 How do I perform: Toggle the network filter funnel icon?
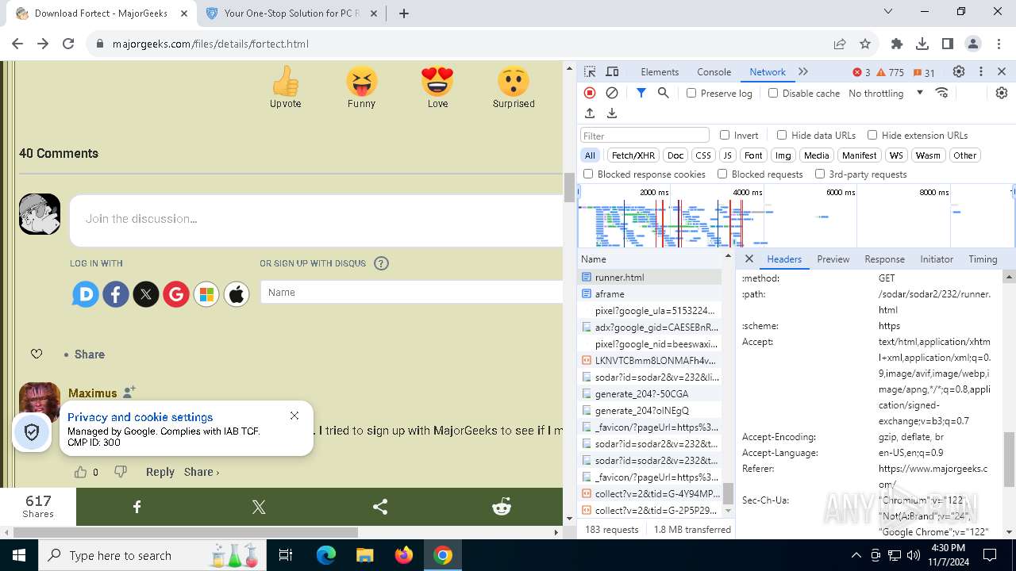tap(641, 93)
